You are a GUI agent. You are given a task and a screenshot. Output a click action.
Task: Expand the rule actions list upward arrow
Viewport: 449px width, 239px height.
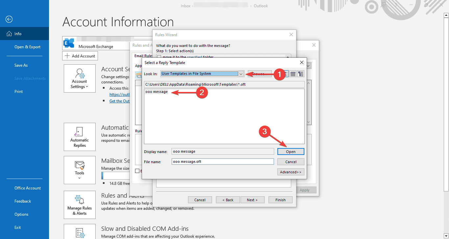[288, 56]
